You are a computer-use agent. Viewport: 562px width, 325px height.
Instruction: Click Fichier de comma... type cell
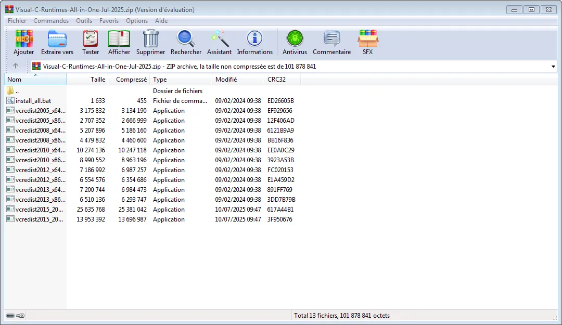[180, 101]
